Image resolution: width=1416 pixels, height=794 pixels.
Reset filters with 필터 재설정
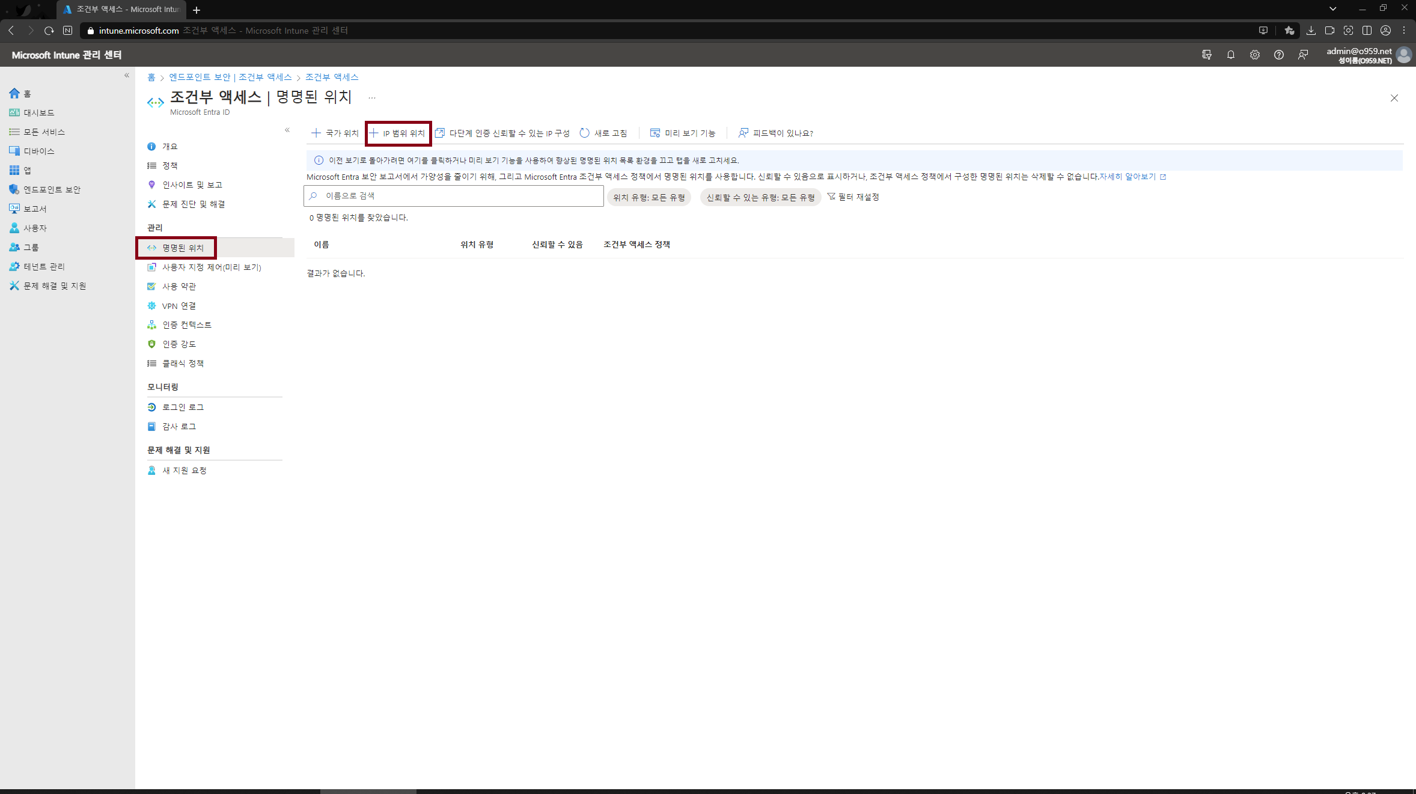click(853, 197)
